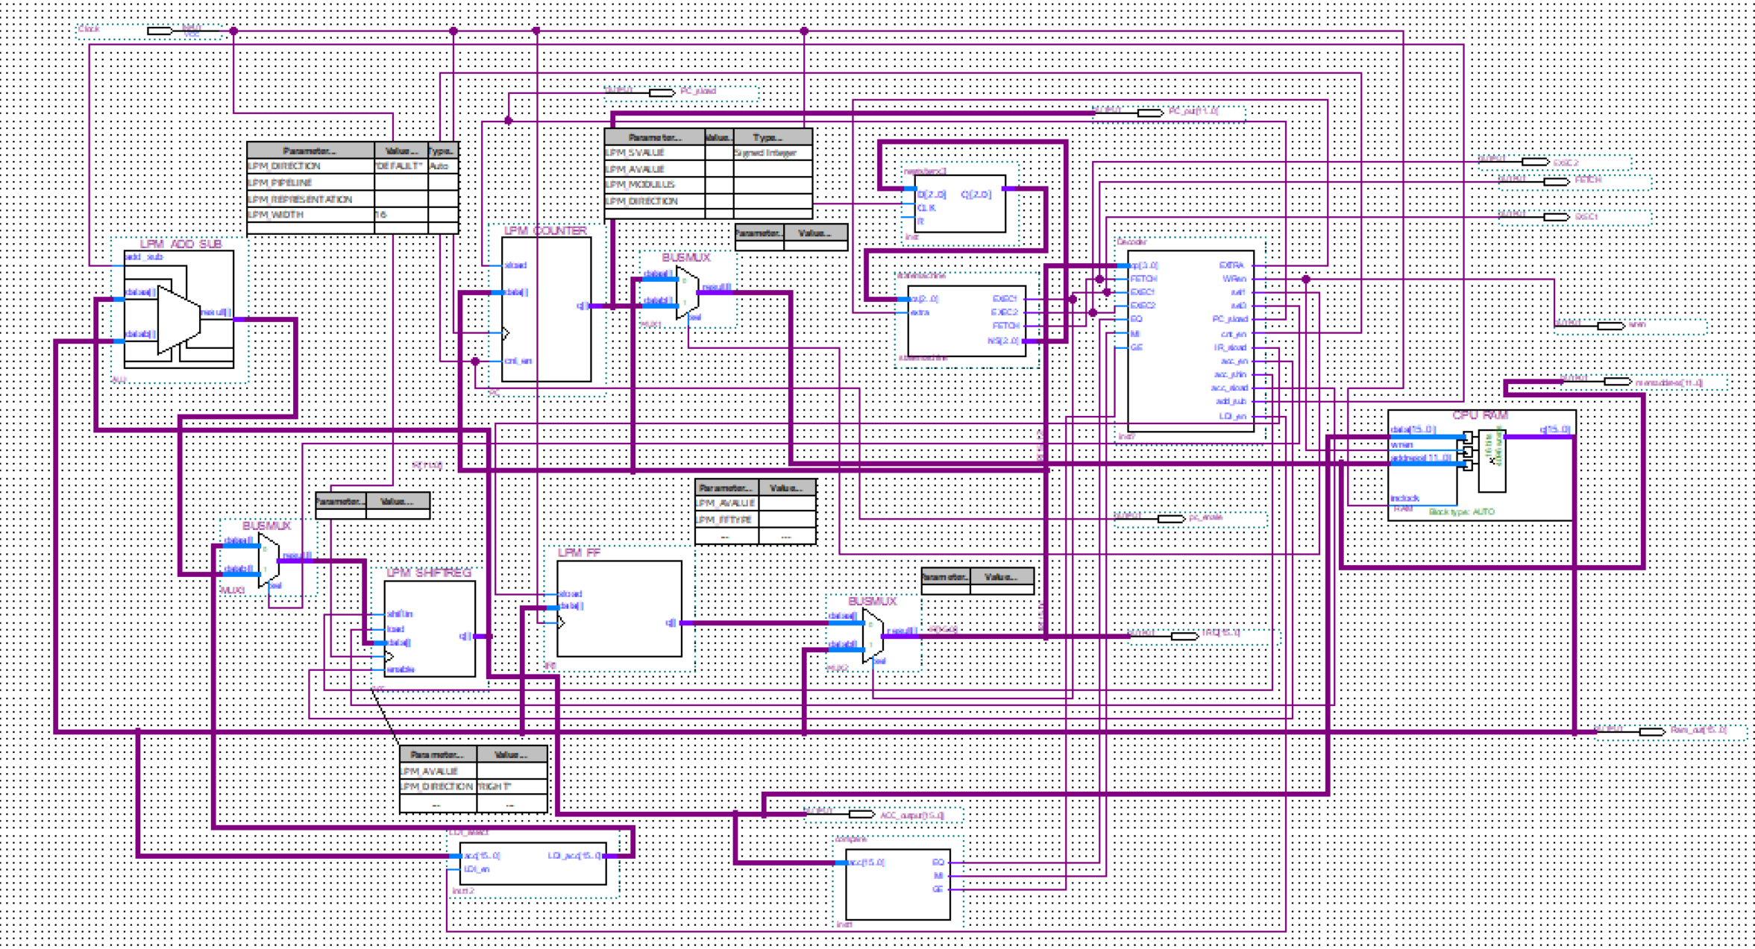Select the Clock input pin
The image size is (1755, 949).
[158, 30]
